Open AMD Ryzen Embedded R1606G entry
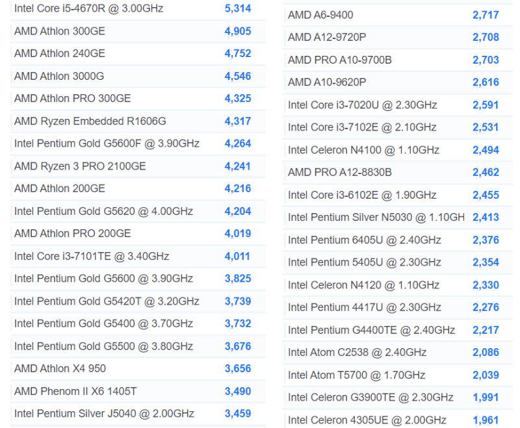The image size is (520, 428). 90,121
